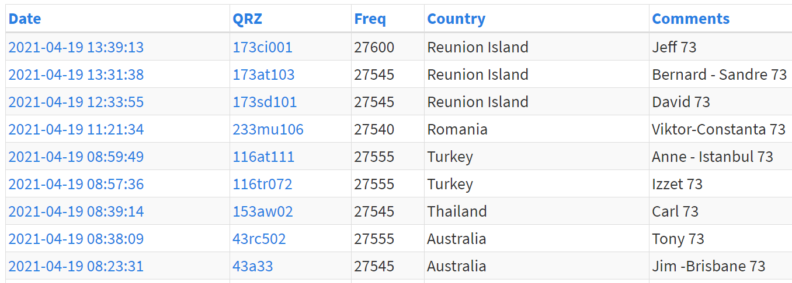Sort by the Country column header

pyautogui.click(x=456, y=19)
